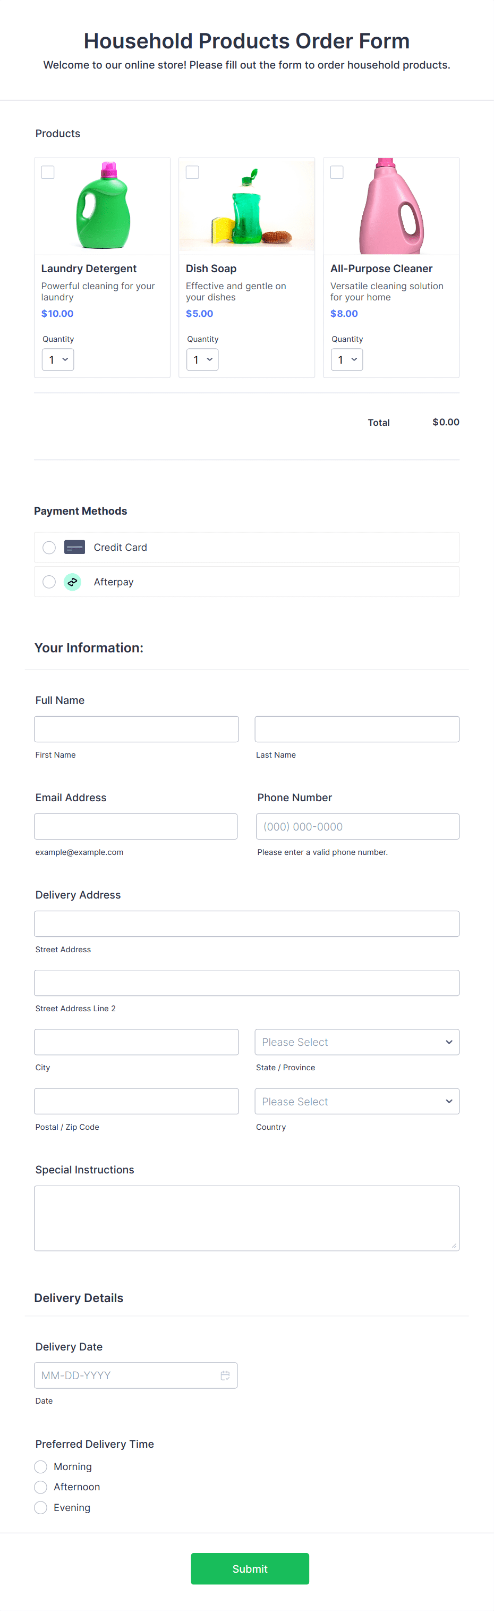
Task: Check the Laundry Detergent checkbox
Action: [47, 171]
